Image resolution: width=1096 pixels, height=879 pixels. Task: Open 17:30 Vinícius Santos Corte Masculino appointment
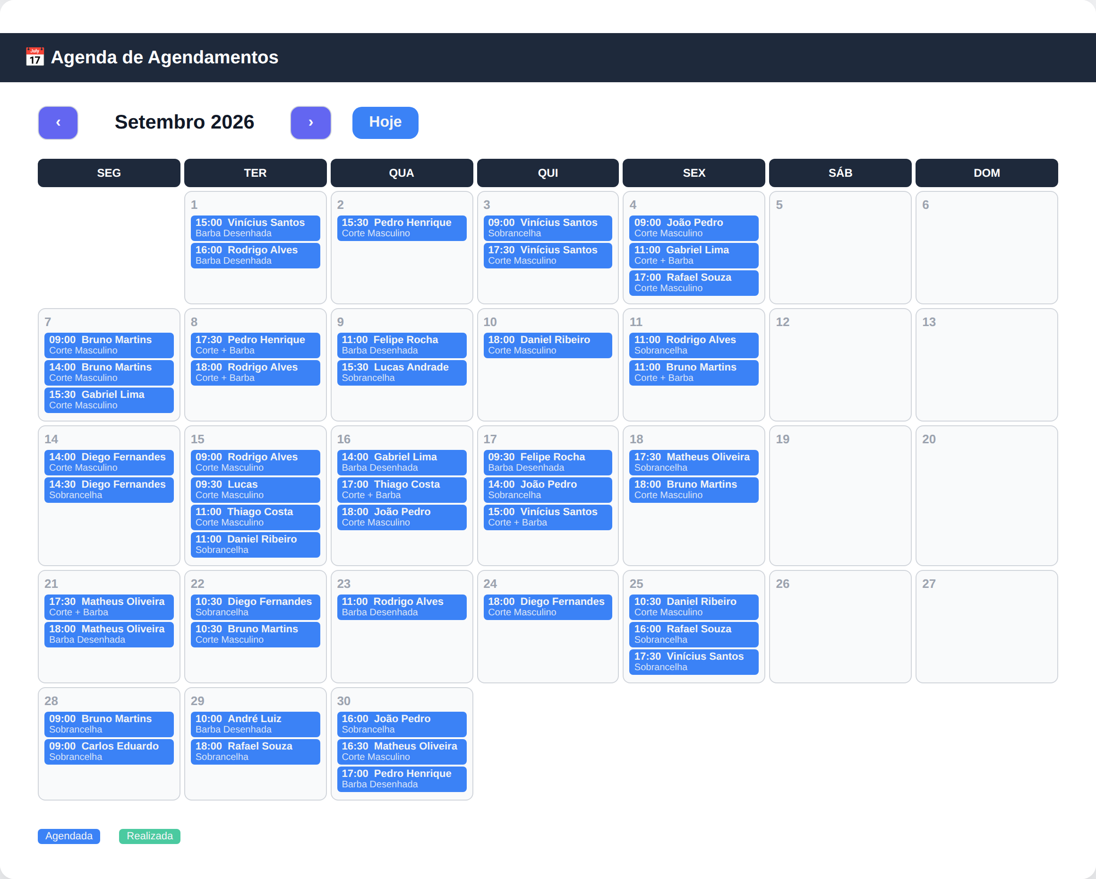[x=548, y=255]
